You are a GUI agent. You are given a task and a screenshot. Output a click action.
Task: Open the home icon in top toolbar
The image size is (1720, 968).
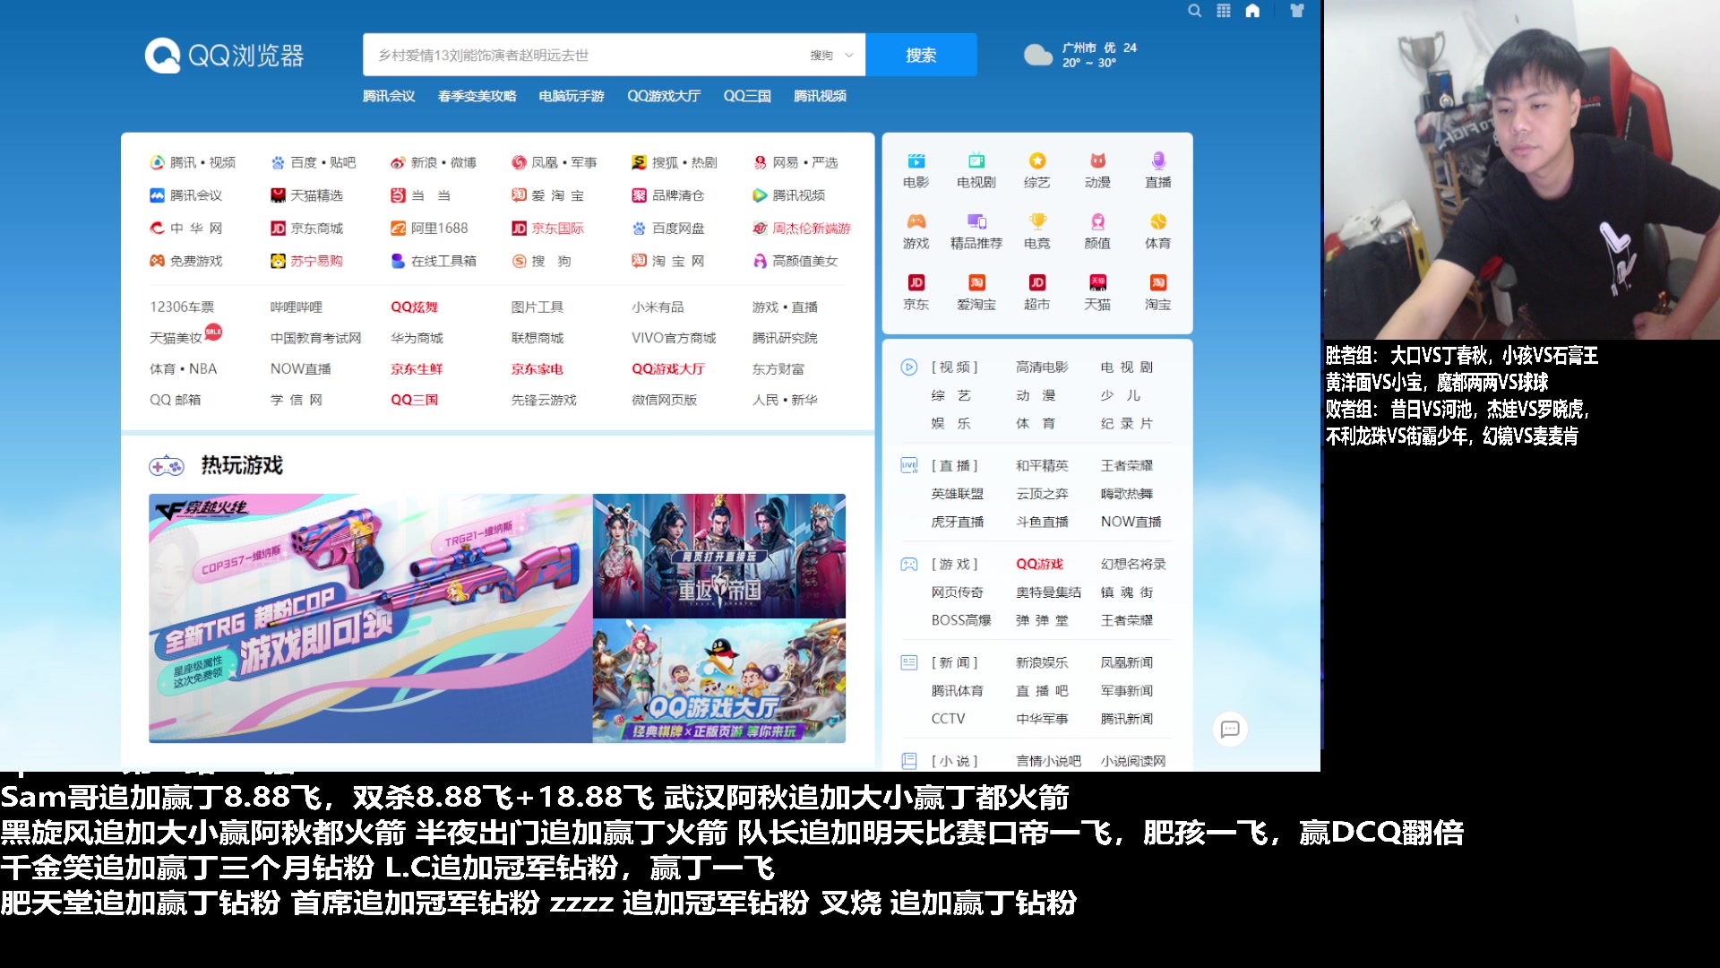(1252, 11)
